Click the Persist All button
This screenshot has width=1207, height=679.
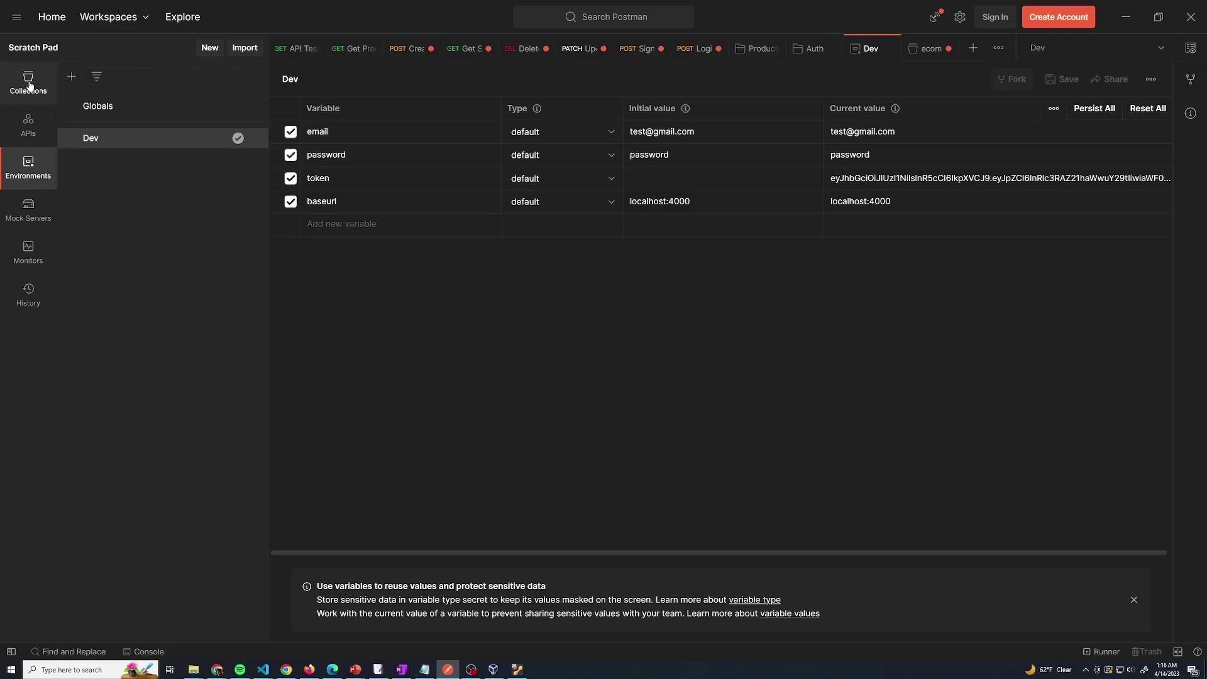point(1094,108)
